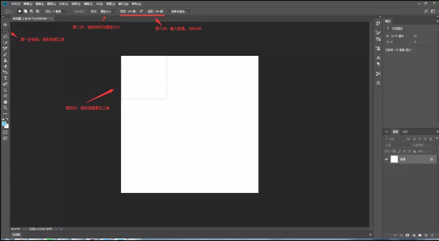
Task: Open the History panel icon
Action: (378, 24)
